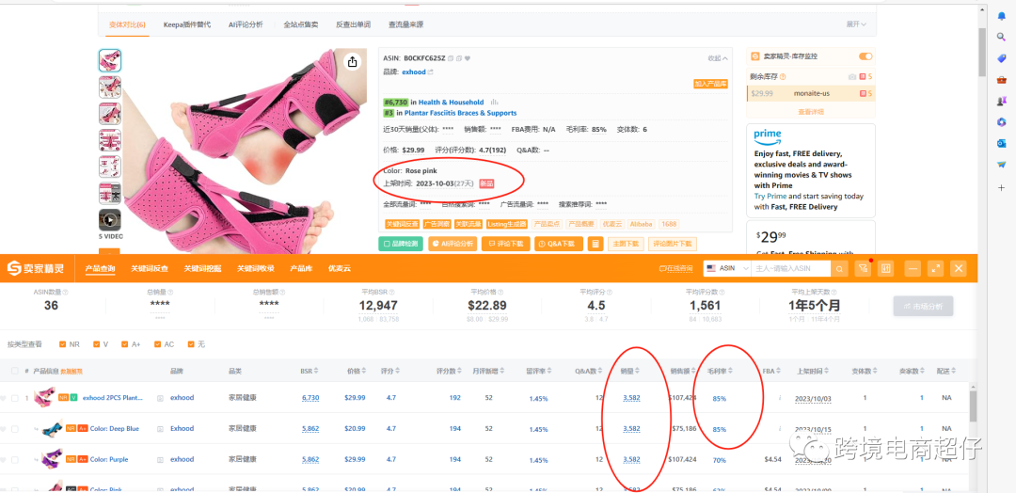The image size is (1016, 493).
Task: Check the select-all checkbox in table header
Action: point(14,372)
